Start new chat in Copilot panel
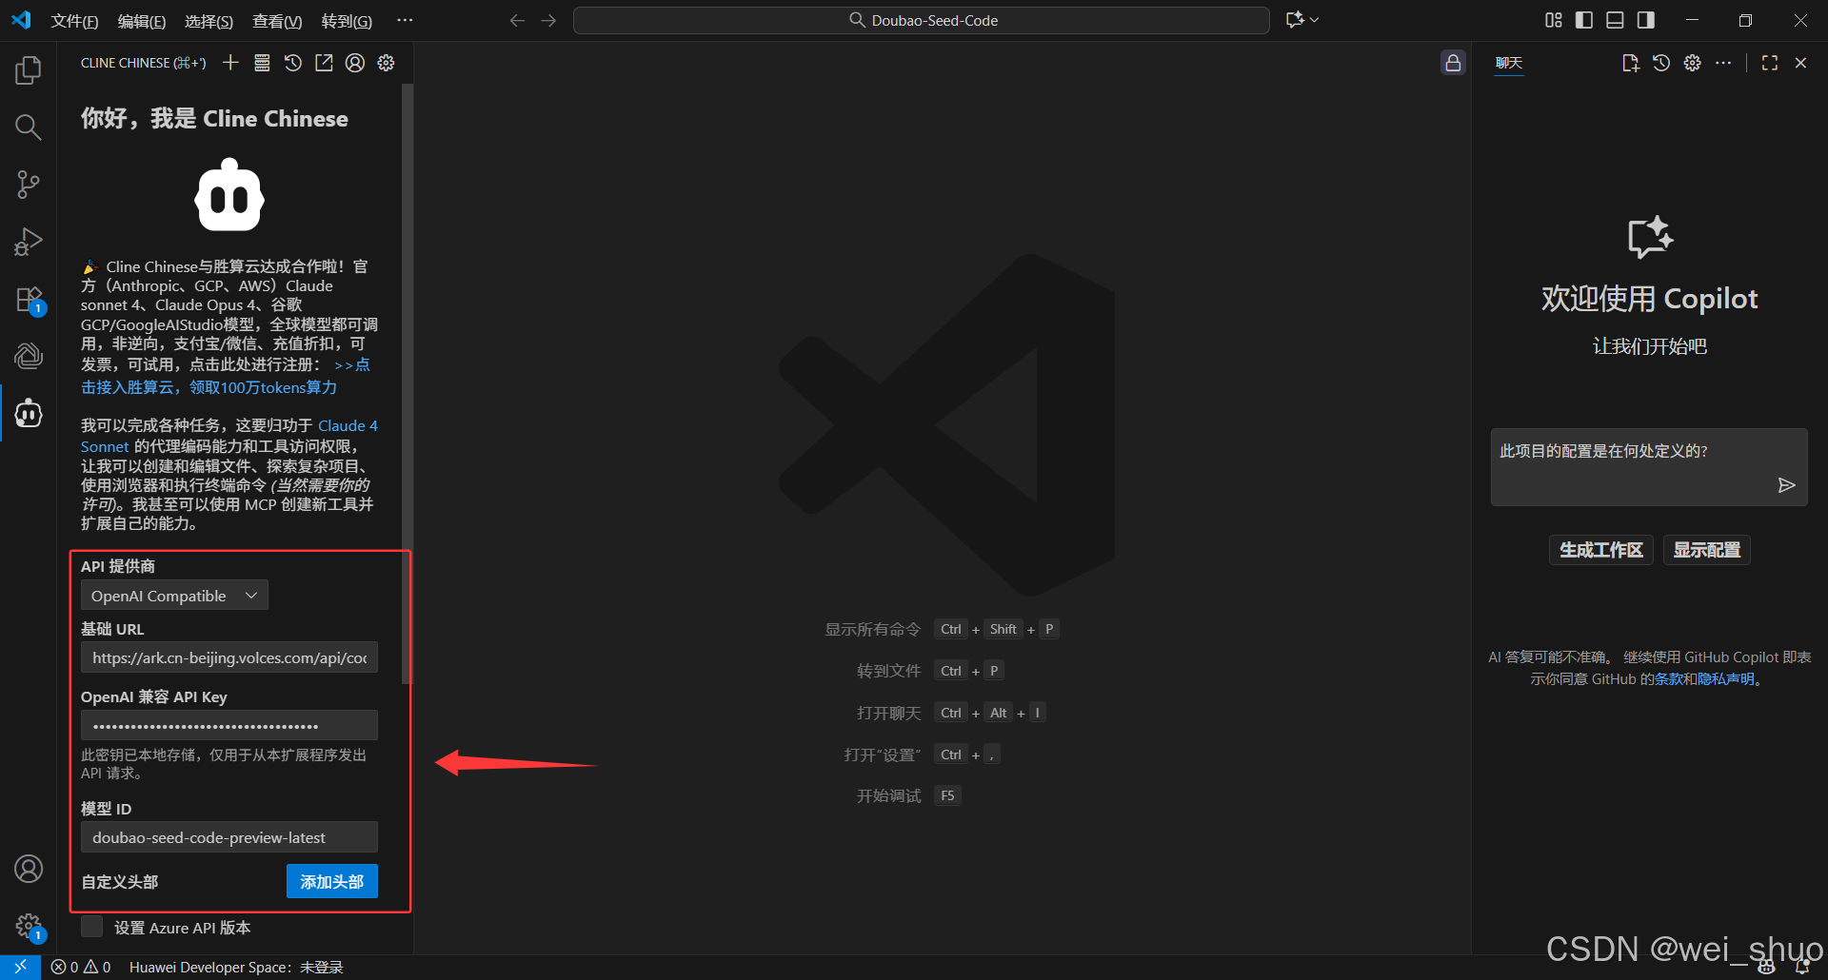The width and height of the screenshot is (1828, 980). pyautogui.click(x=1631, y=63)
